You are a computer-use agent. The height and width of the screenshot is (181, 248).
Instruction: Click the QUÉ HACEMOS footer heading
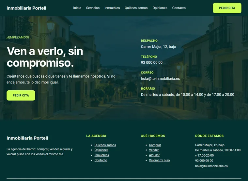click(153, 136)
